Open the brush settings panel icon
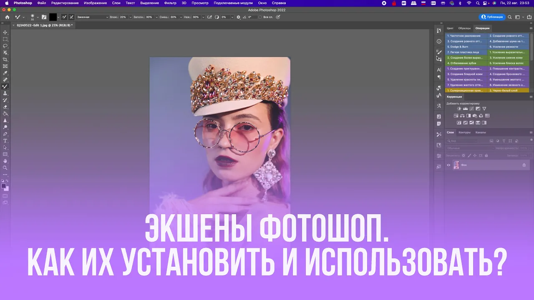Image resolution: width=534 pixels, height=300 pixels. (44, 17)
